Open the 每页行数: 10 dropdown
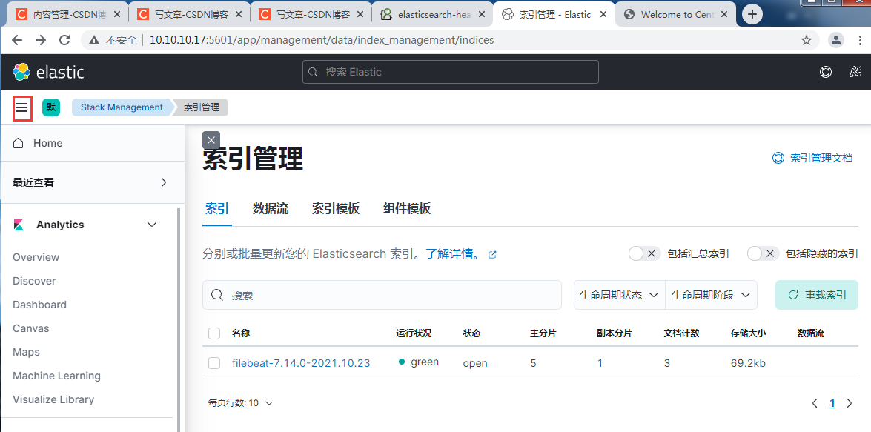The image size is (871, 432). tap(240, 403)
